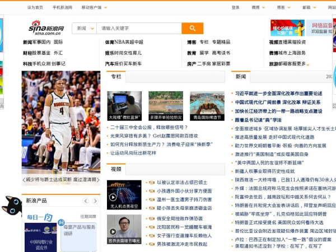Screen dimensions: 336x252
Task: Click the black cat mascot icon
Action: click(x=12, y=206)
